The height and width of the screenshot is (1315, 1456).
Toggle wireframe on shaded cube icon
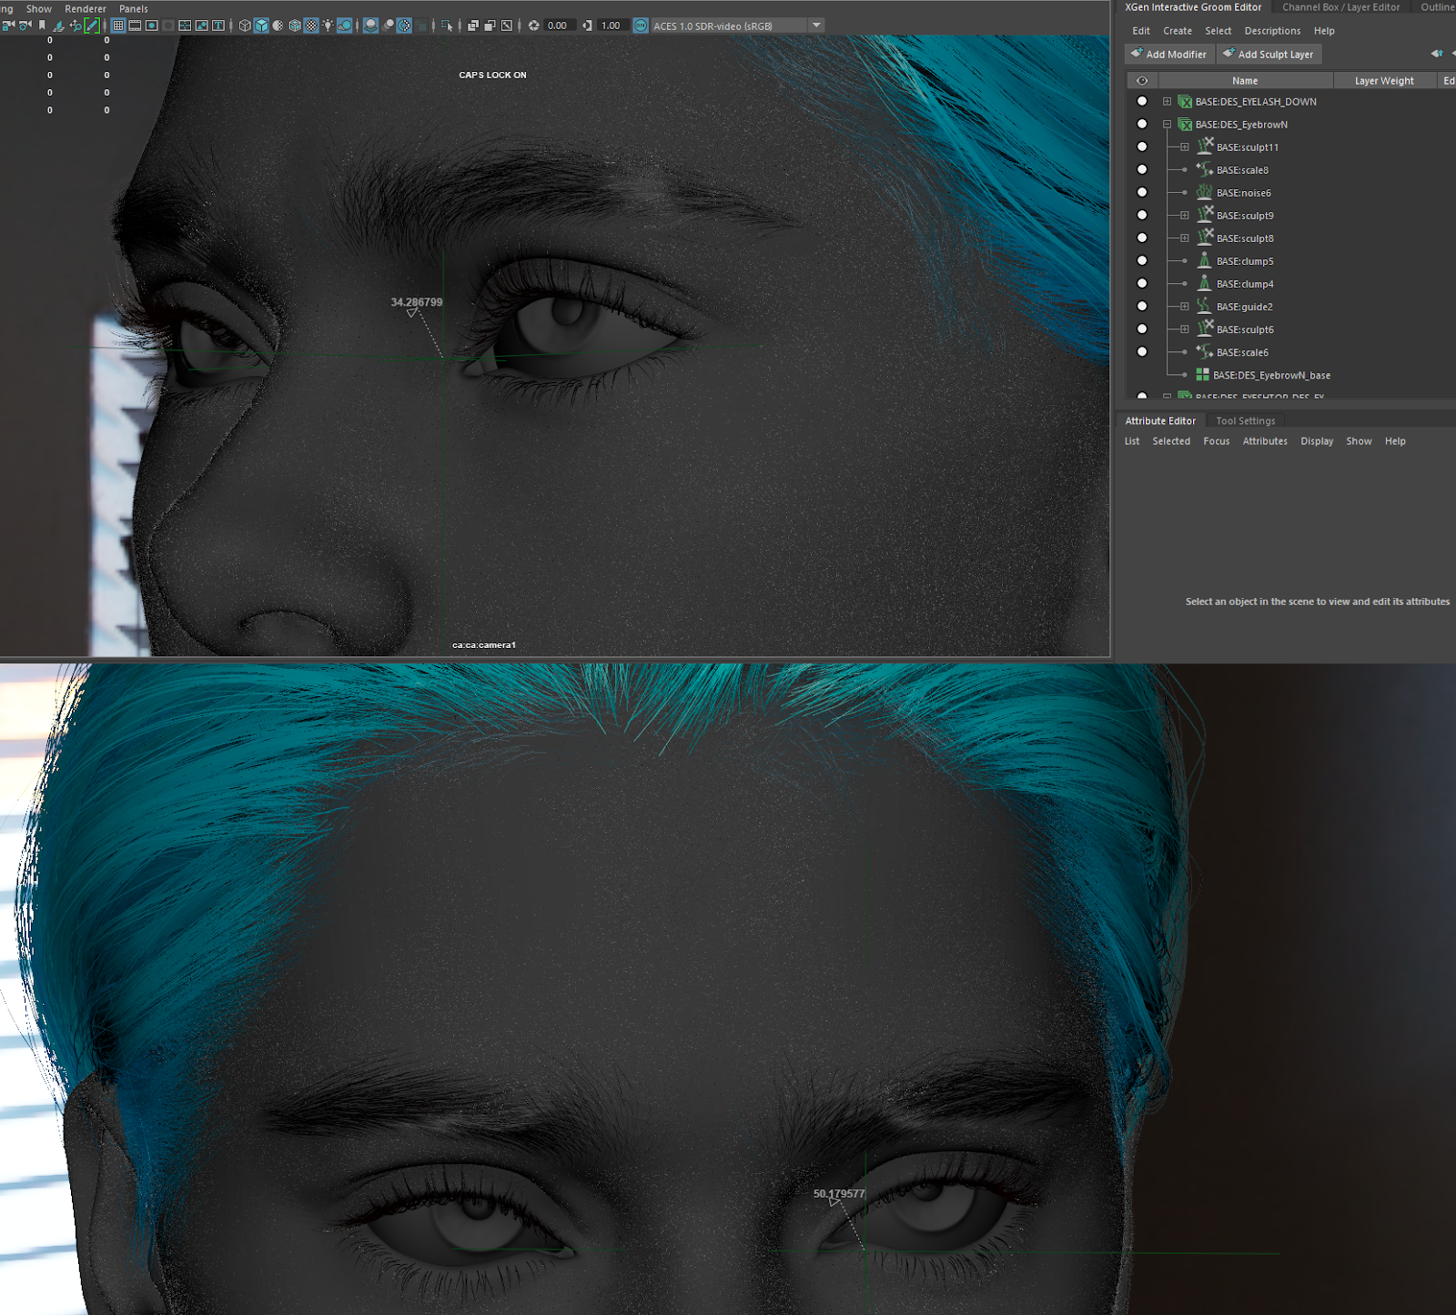point(295,25)
